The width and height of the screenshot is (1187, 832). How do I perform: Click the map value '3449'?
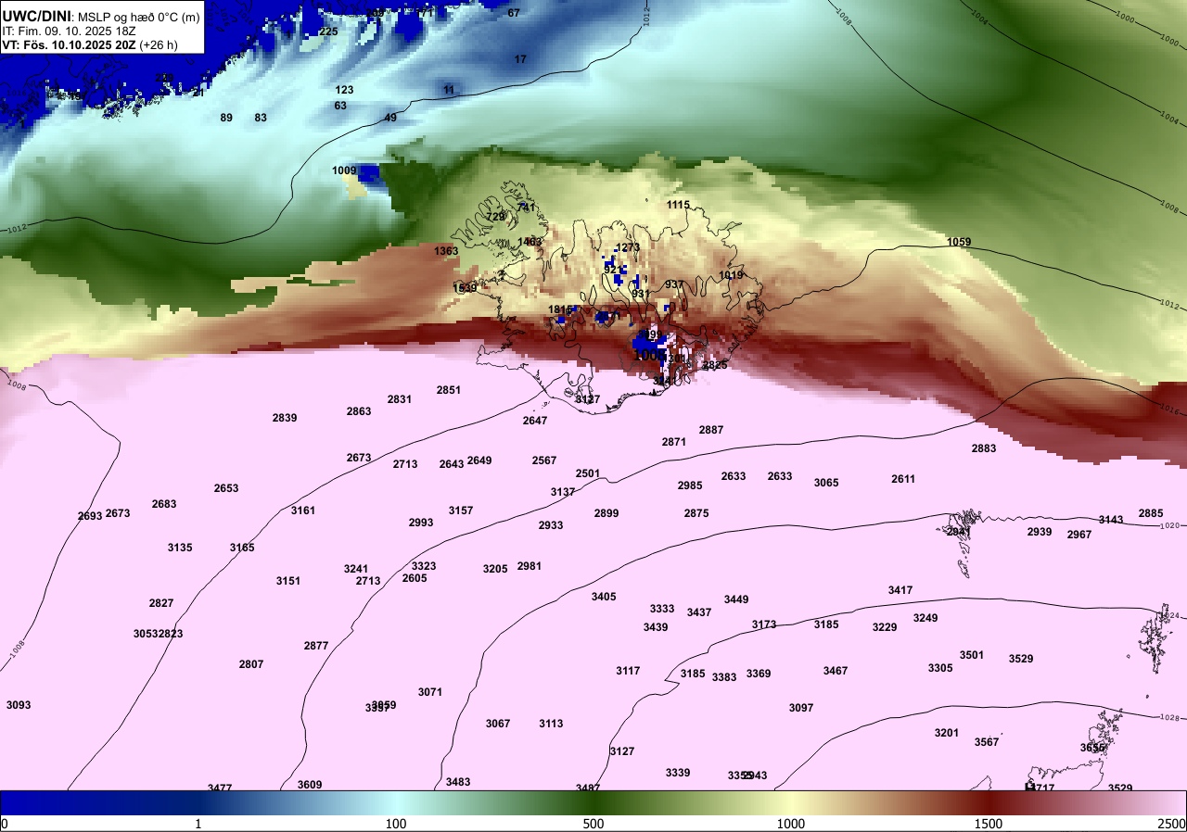coord(736,599)
